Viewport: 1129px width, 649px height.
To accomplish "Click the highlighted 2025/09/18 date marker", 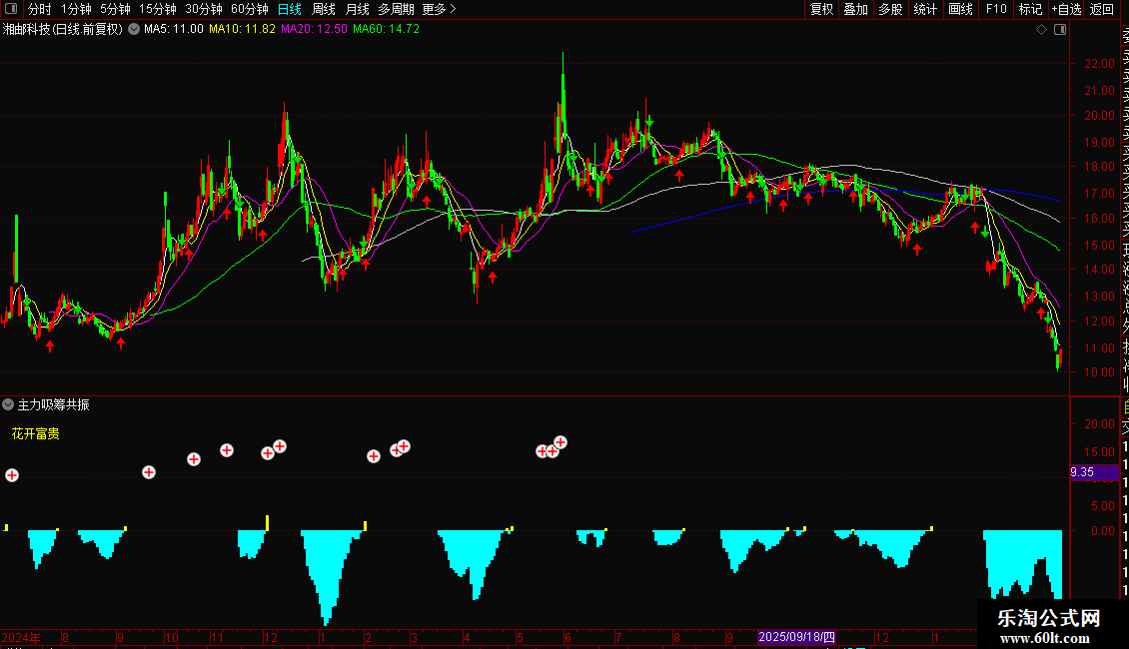I will click(796, 637).
